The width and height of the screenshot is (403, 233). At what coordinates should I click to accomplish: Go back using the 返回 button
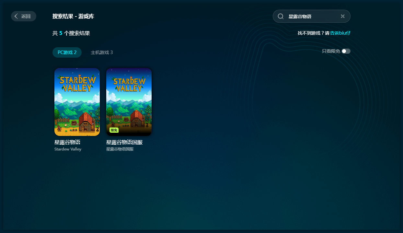pos(24,16)
